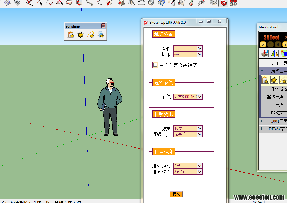
Task: Start sun-path point analysis in sunshine toolbar
Action: pos(91,35)
